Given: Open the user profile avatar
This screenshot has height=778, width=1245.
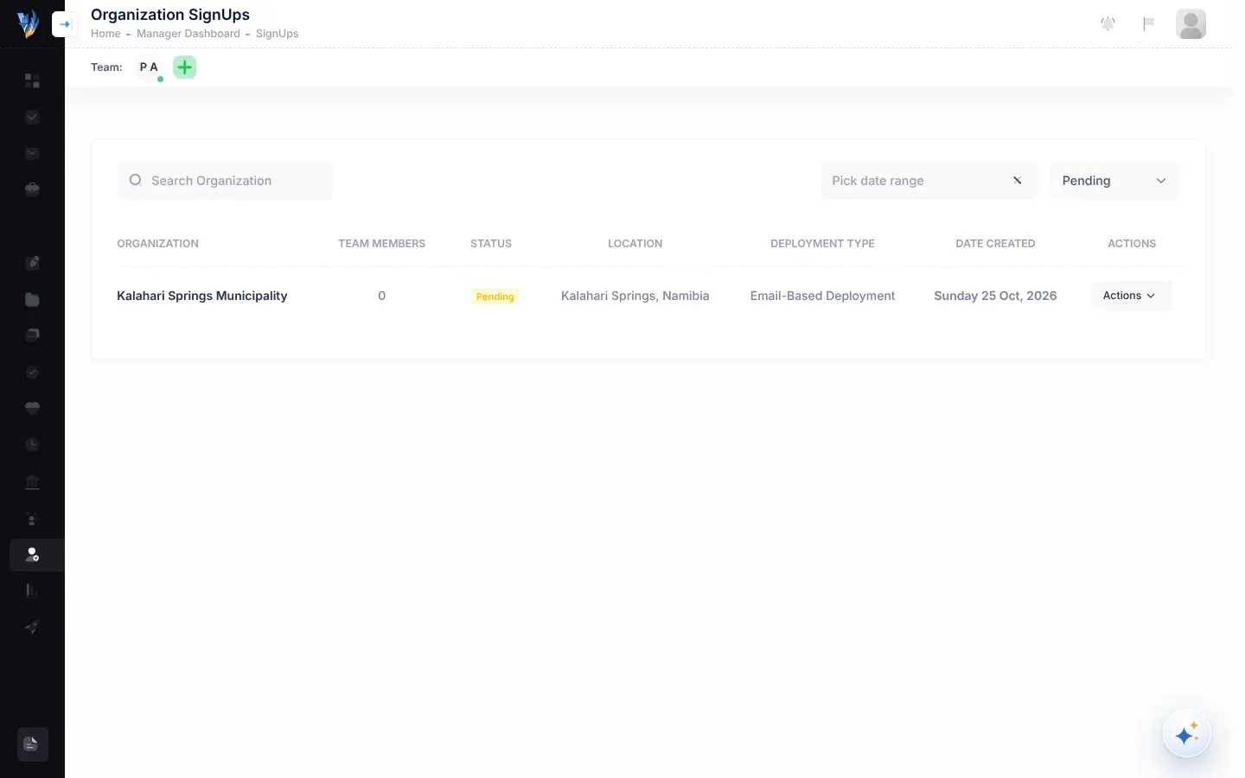Looking at the screenshot, I should (1191, 24).
